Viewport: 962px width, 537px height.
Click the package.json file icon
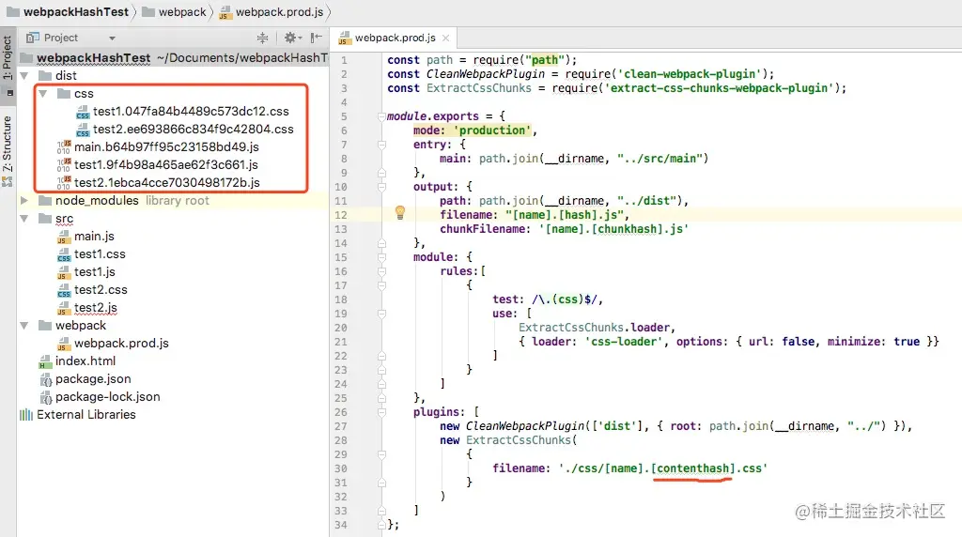[45, 379]
